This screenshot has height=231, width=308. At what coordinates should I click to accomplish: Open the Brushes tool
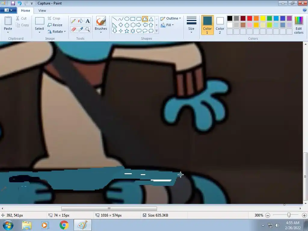[101, 21]
